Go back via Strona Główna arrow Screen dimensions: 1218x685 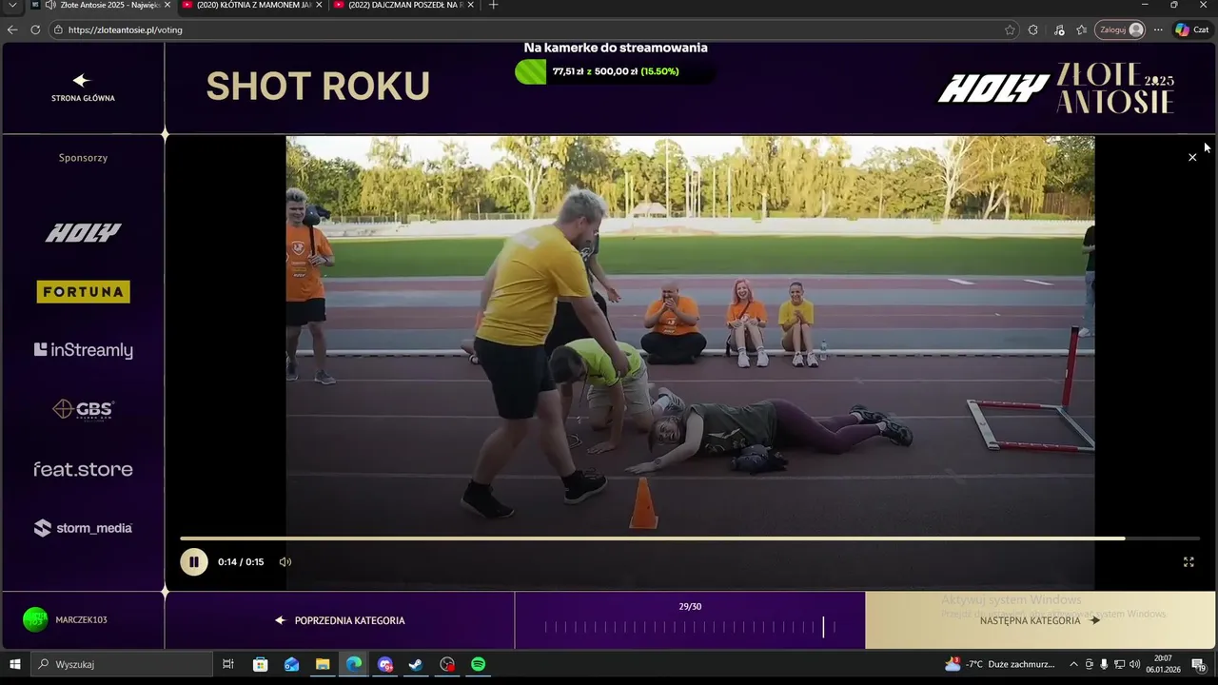pyautogui.click(x=82, y=88)
